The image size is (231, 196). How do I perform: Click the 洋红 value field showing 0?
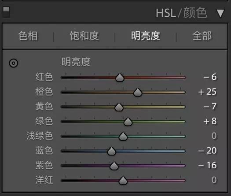pos(214,180)
